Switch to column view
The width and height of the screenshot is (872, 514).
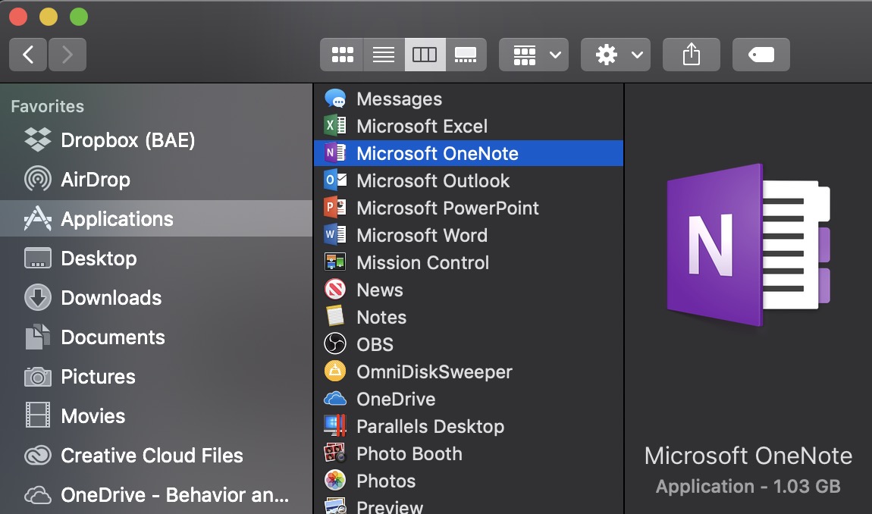pos(425,55)
